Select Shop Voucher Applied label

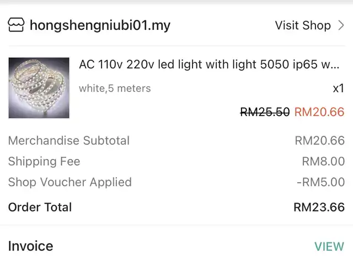70,182
